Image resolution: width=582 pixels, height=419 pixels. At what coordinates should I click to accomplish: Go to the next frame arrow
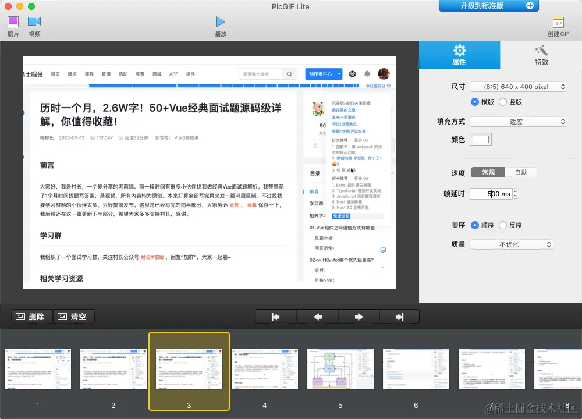[x=359, y=317]
